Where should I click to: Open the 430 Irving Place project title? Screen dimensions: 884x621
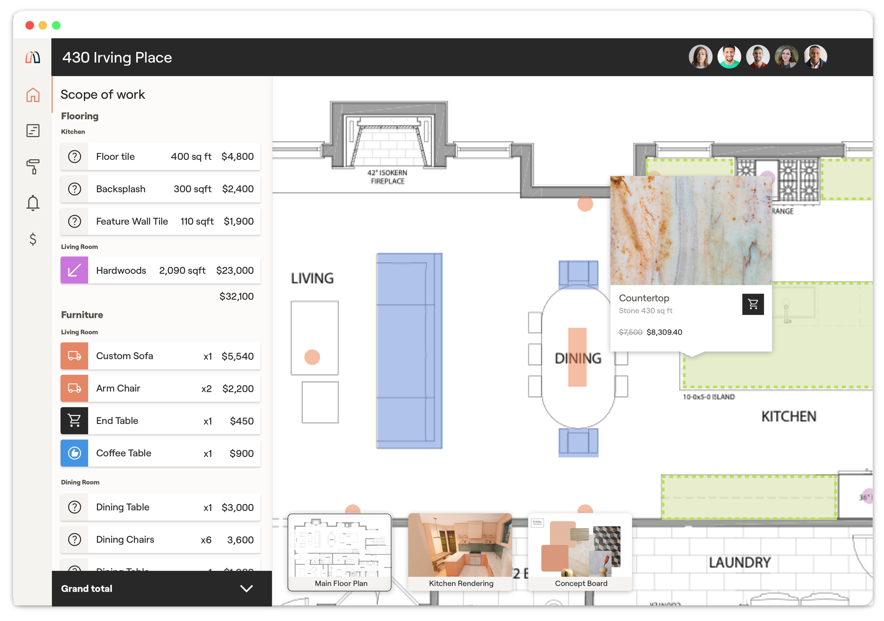pos(117,57)
